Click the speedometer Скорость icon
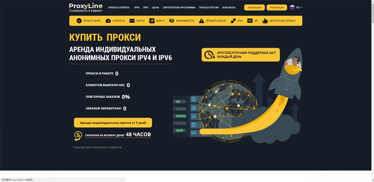Screen dimensions: 374x182 click(x=108, y=21)
